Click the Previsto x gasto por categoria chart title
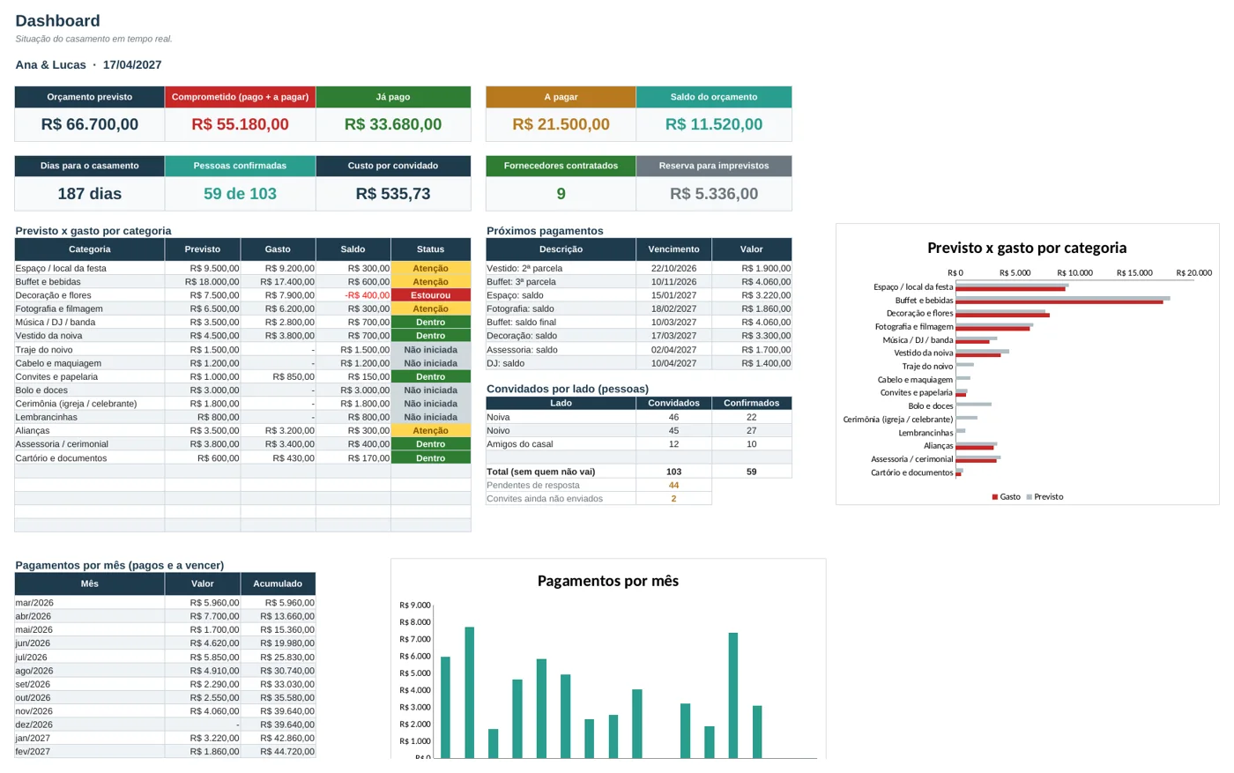 (x=1027, y=249)
